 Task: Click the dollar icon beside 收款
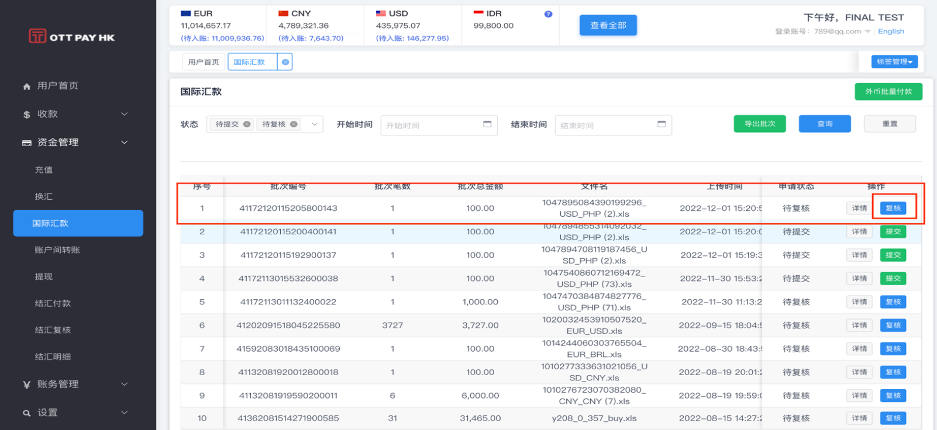pos(26,115)
